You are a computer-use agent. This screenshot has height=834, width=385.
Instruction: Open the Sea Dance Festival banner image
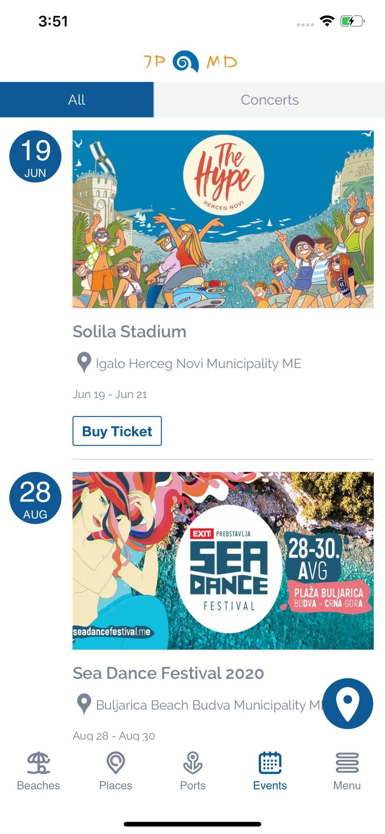pyautogui.click(x=223, y=560)
